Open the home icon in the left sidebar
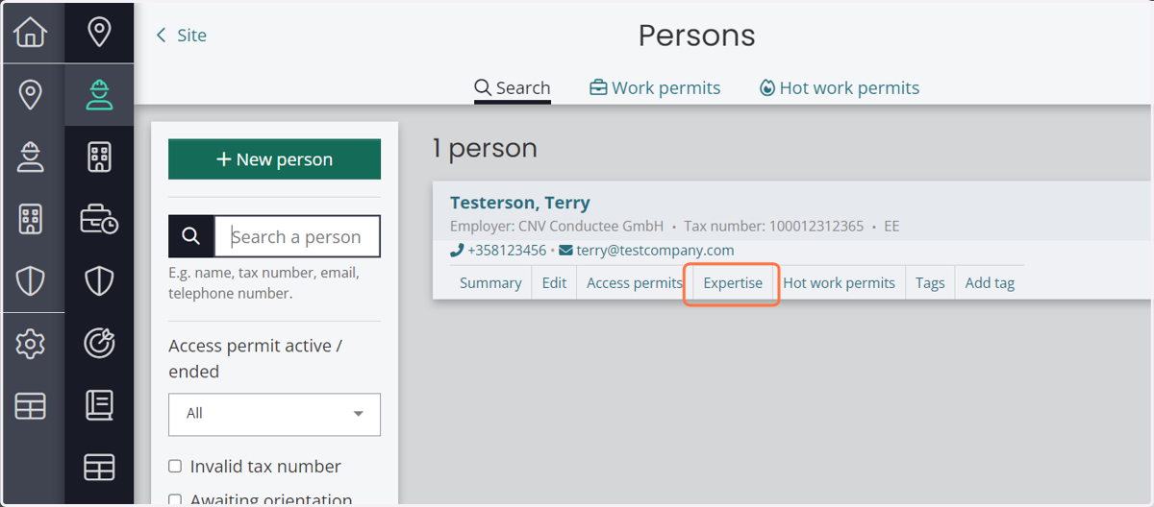Image resolution: width=1154 pixels, height=507 pixels. 31,33
